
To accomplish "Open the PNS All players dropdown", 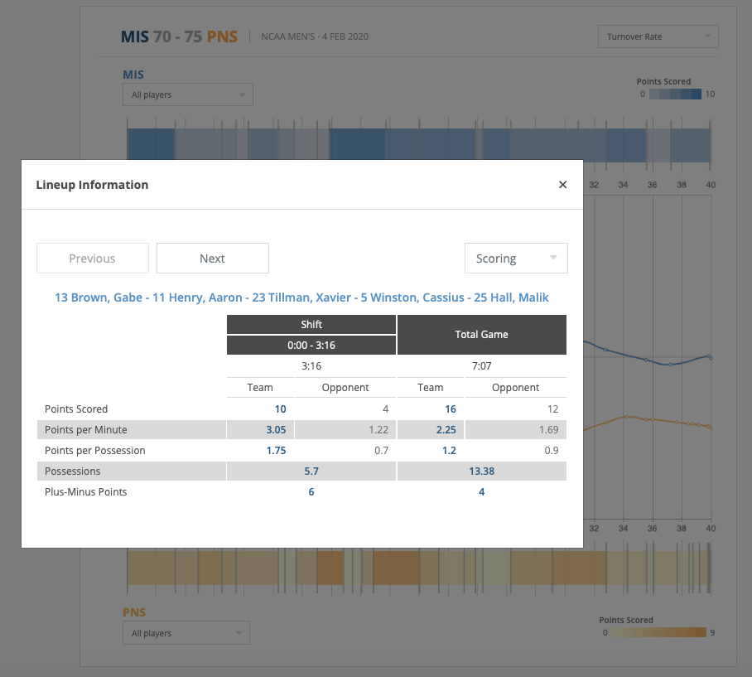I will click(x=186, y=633).
